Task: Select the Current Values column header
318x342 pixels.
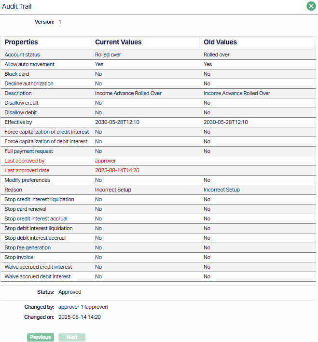Action: 118,42
